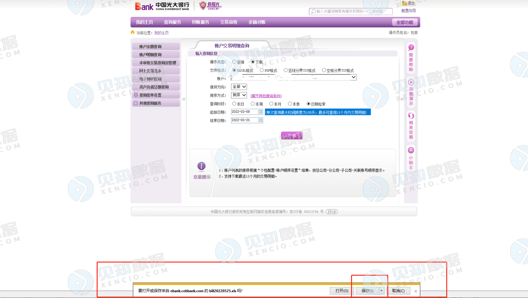Click the home icon beside current location
528x298 pixels.
[133, 32]
